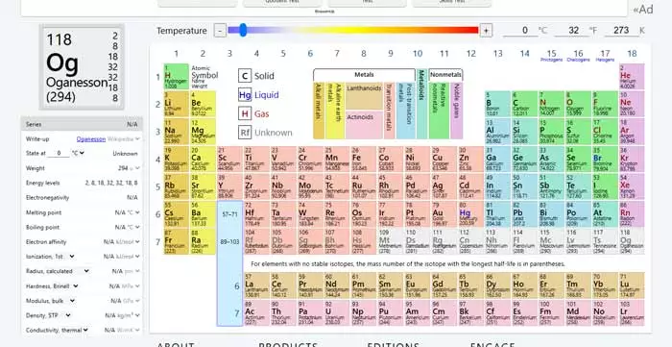Open the Oganesson Wikipedia link
The height and width of the screenshot is (347, 672).
91,139
